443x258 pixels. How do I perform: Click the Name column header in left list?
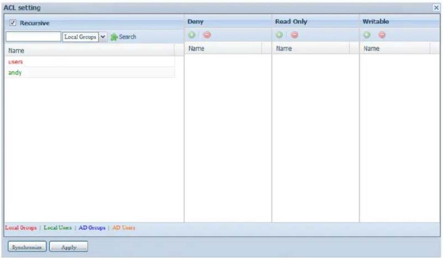click(x=89, y=51)
